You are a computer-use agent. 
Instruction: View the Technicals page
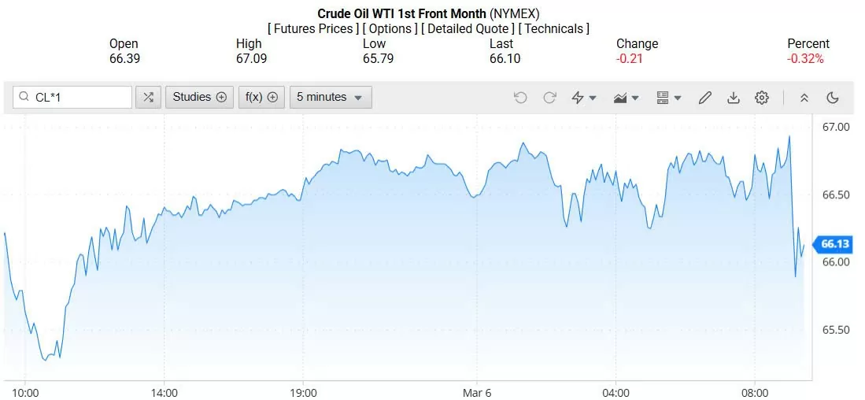pos(554,29)
